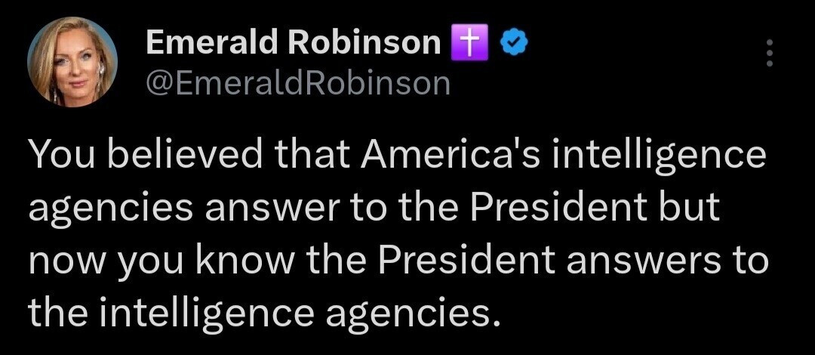Click the word "that" in the tweet
This screenshot has height=355, width=815.
312,156
